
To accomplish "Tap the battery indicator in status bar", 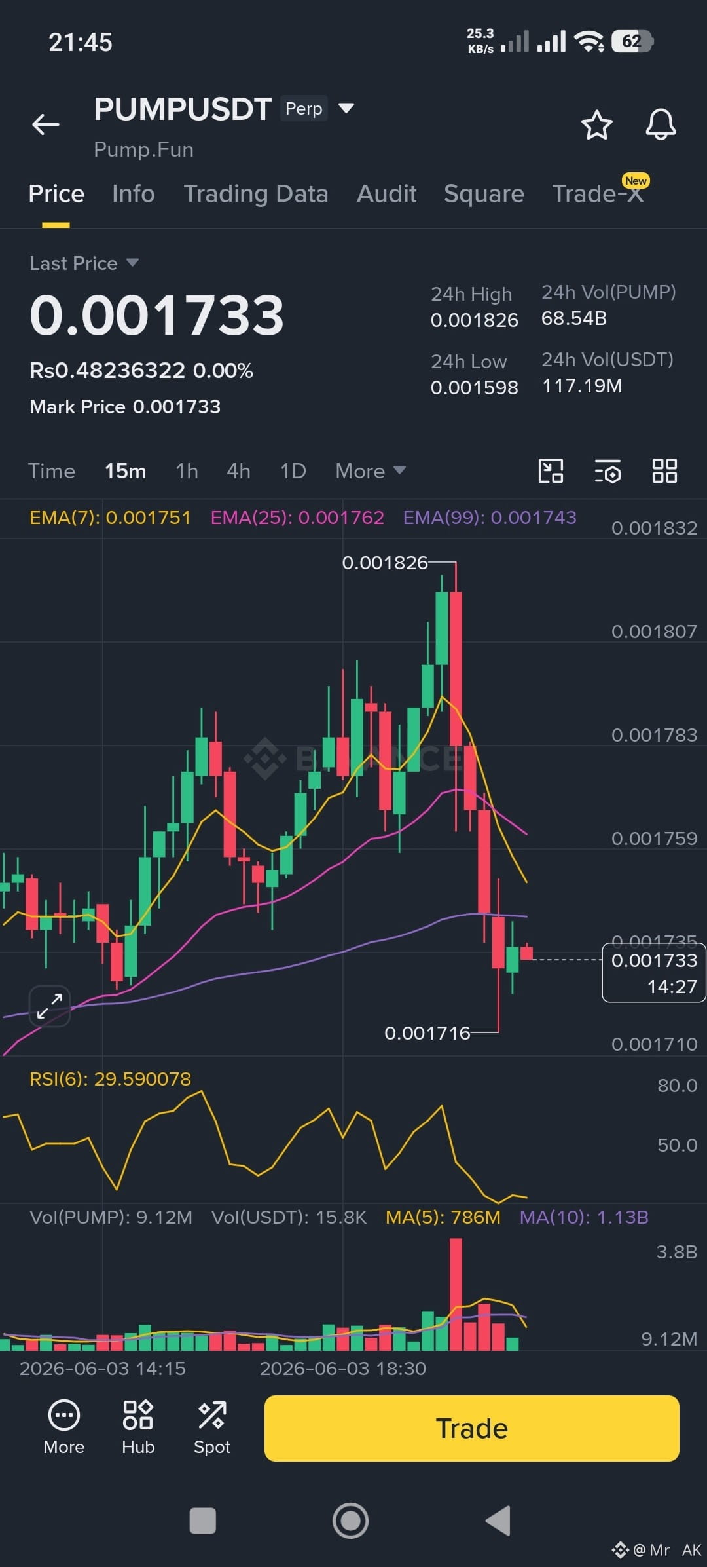I will pyautogui.click(x=632, y=42).
